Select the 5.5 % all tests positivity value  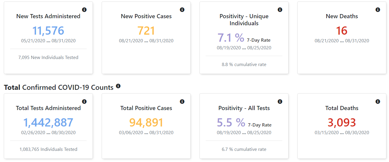(x=231, y=123)
